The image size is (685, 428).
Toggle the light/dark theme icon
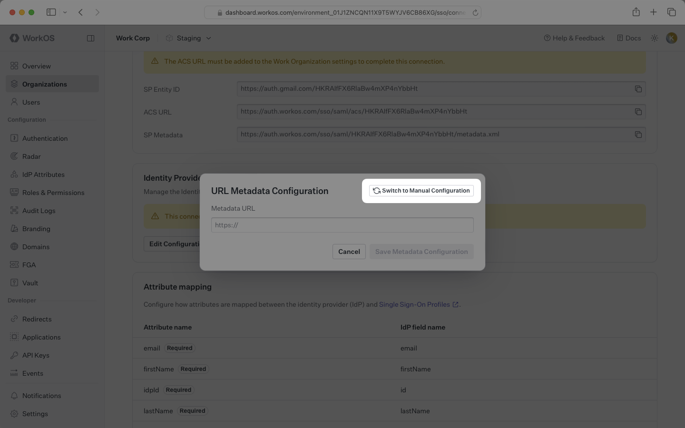[655, 38]
